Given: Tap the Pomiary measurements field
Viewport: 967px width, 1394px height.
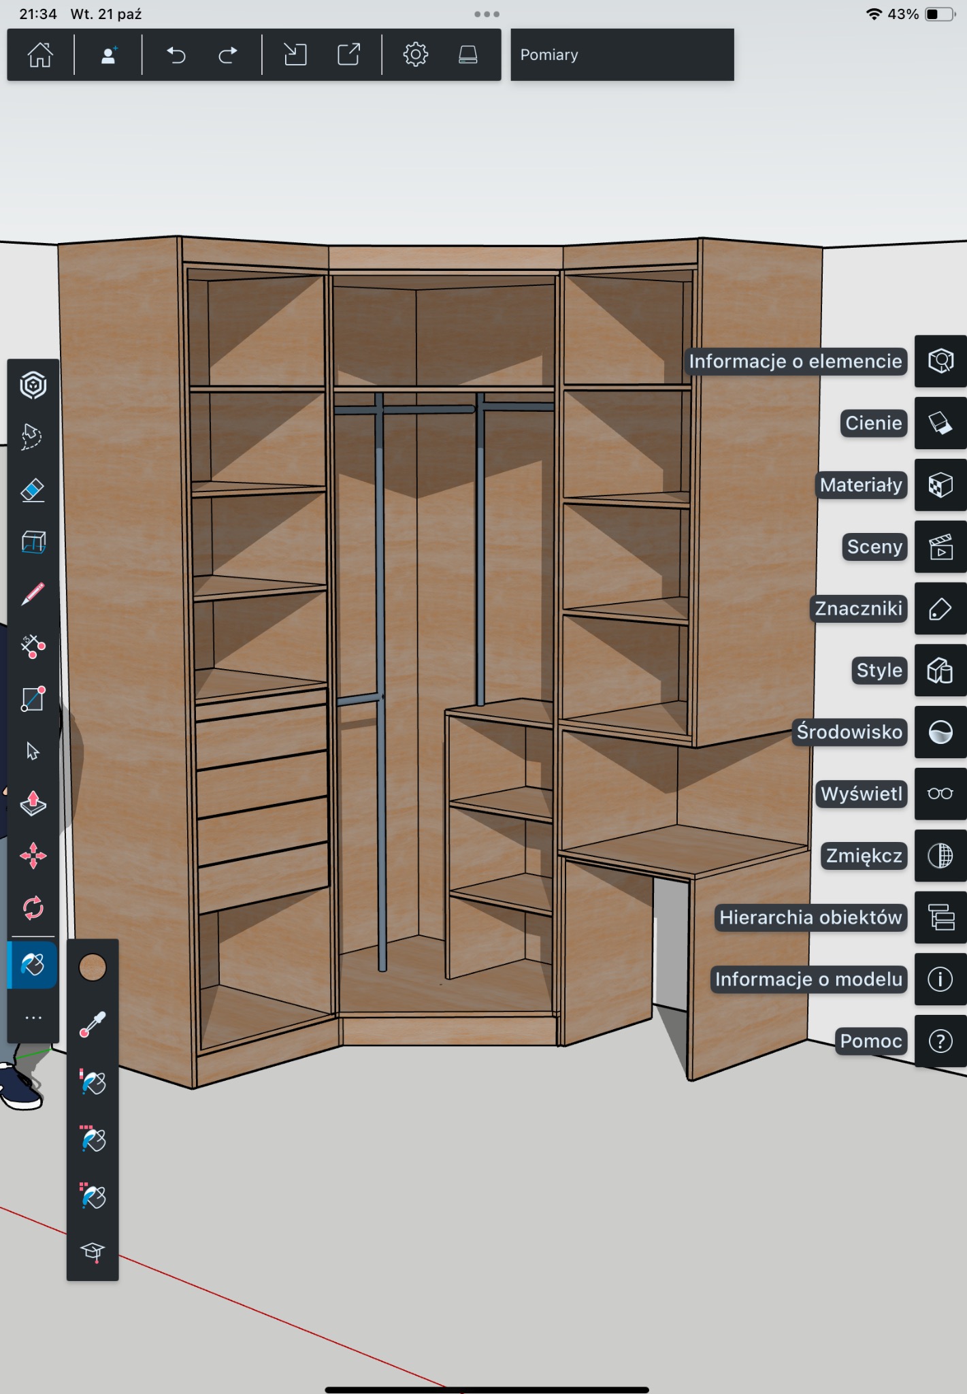Looking at the screenshot, I should pos(621,54).
